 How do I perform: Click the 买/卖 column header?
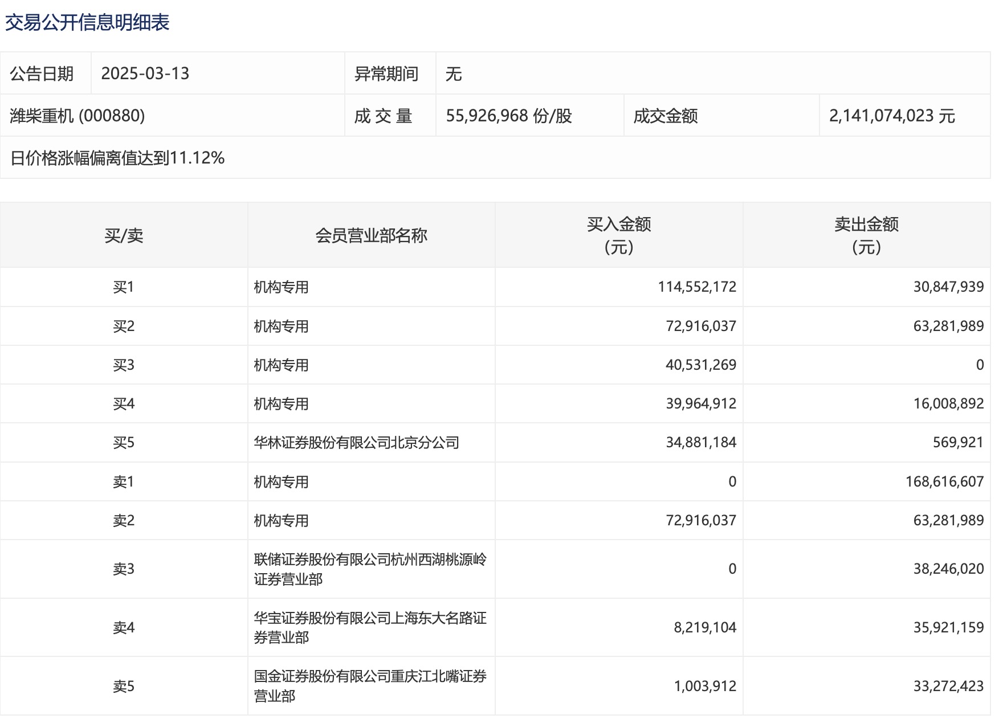coord(124,235)
